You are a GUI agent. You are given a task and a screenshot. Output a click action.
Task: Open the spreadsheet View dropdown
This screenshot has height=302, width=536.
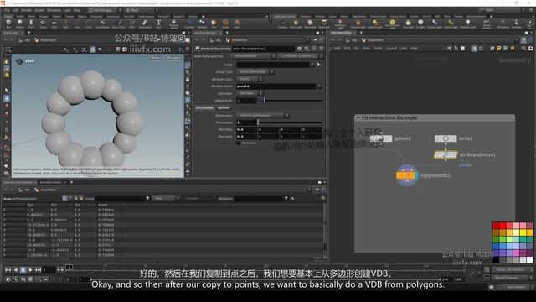(165, 199)
